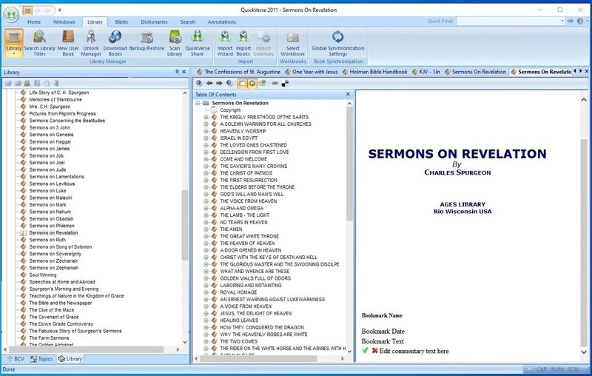Close the Table Of Contents pane

click(x=348, y=94)
